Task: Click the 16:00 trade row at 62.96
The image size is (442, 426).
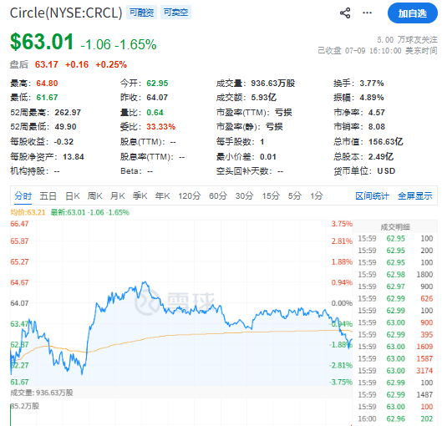Action: point(395,419)
